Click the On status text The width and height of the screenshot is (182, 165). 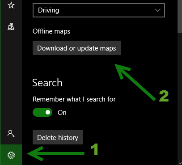pos(62,113)
